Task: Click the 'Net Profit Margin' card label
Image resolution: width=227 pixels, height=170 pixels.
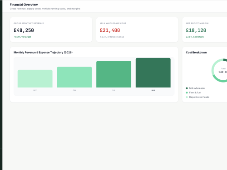Action: 197,23
